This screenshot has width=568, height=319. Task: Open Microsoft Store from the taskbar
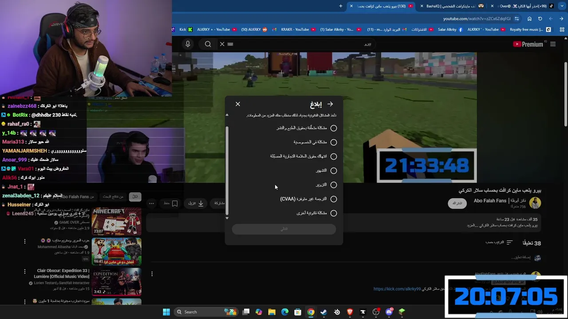click(x=298, y=312)
